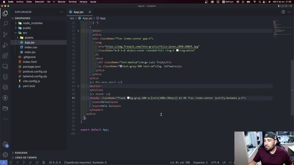Open the lightning bolt icon in activity bar
294x165 pixels.
click(x=5, y=98)
